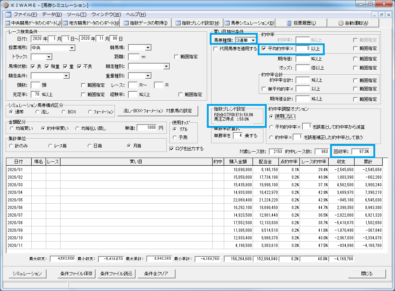395x291 pixels.
Task: Click the シミュレーション button
Action: pyautogui.click(x=27, y=274)
